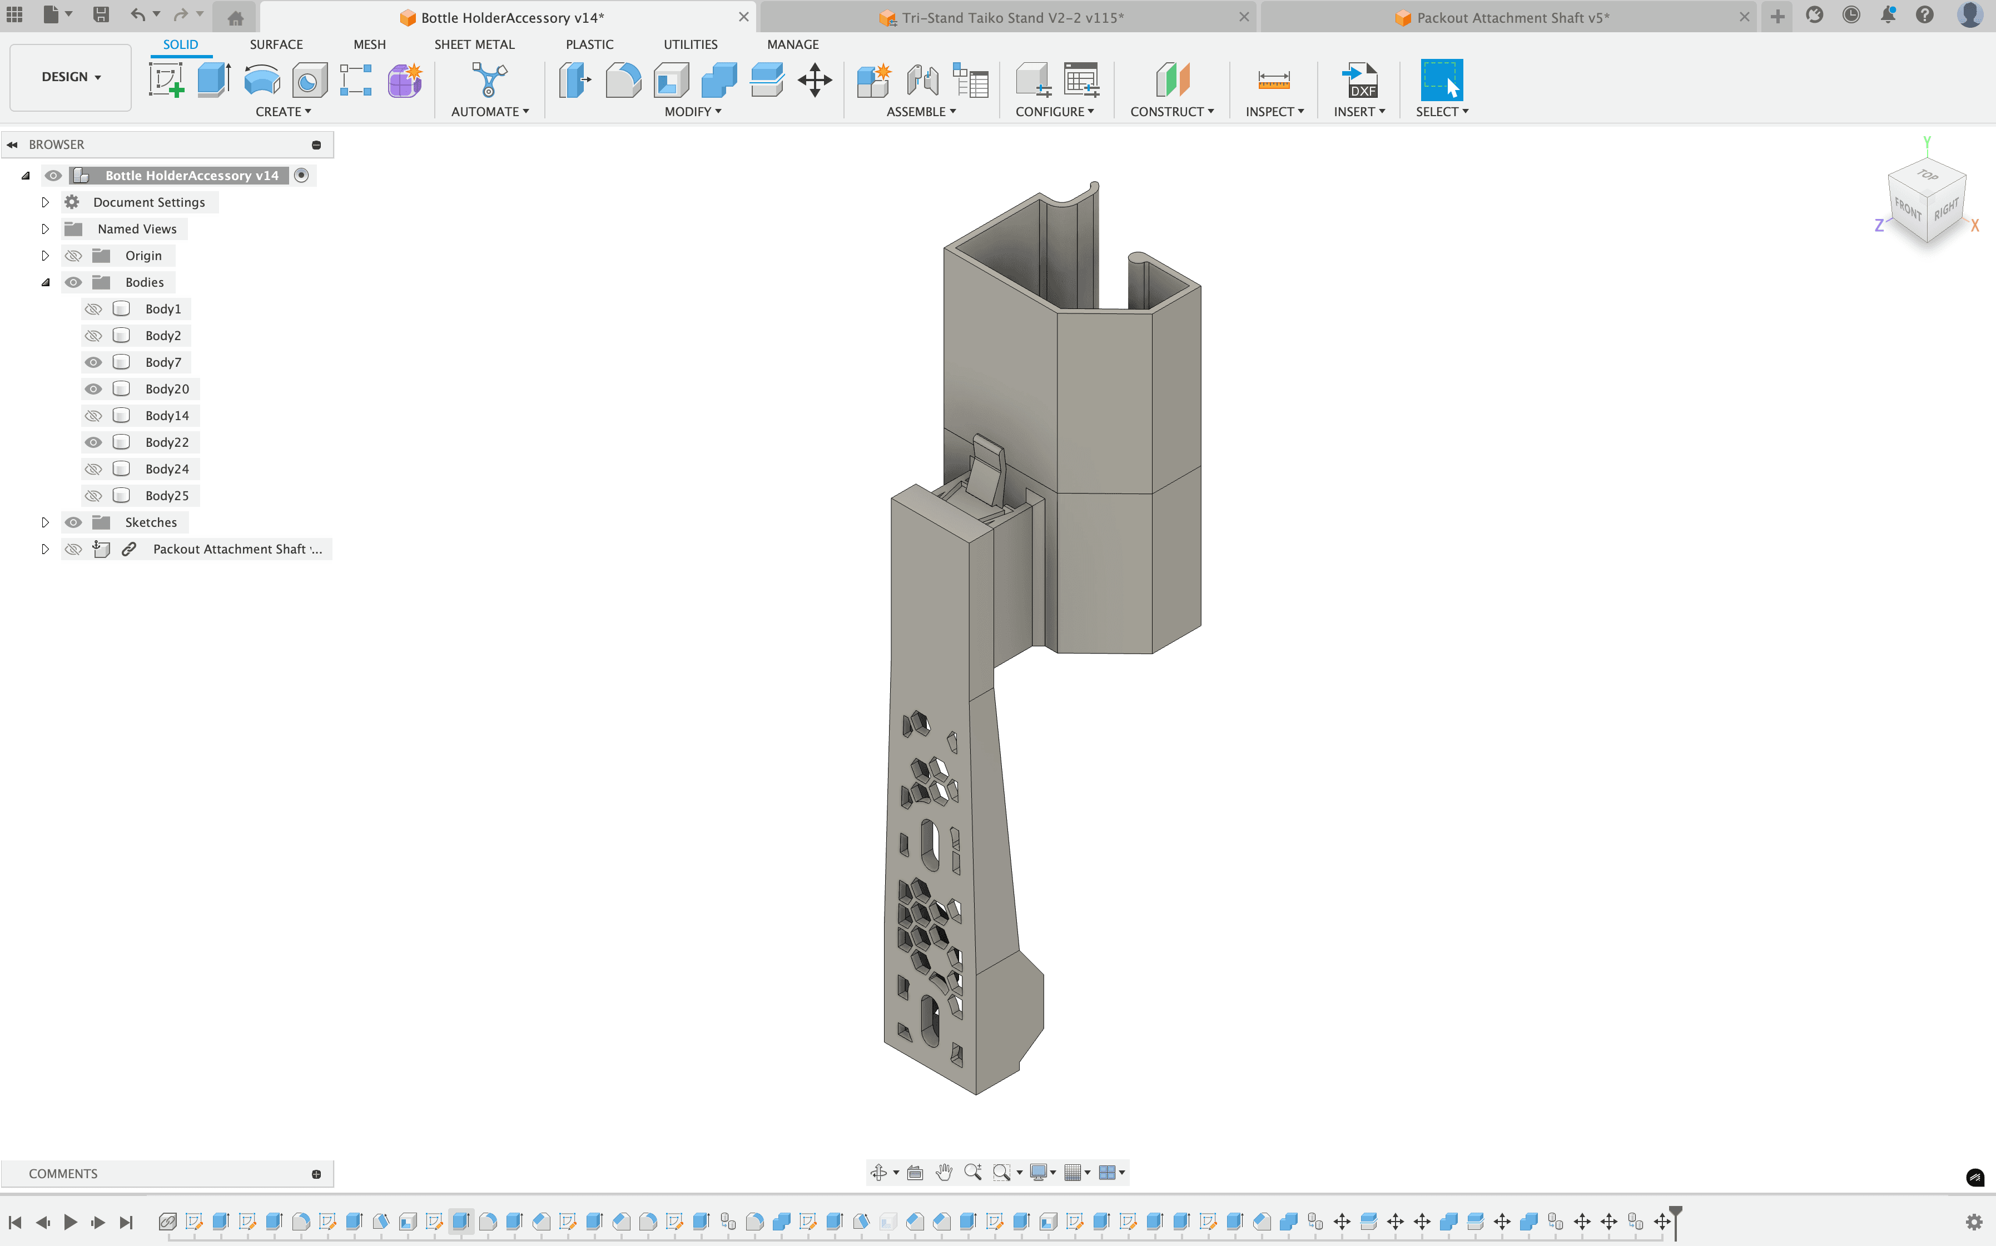
Task: Select the Sketches folder
Action: [151, 522]
